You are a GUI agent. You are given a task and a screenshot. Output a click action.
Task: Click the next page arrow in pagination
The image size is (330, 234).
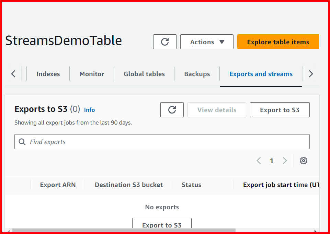click(285, 160)
